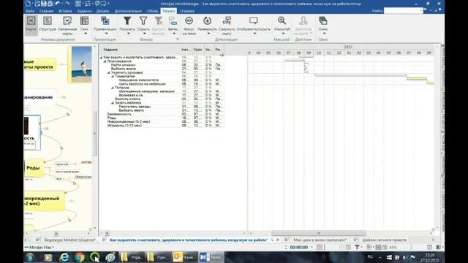The width and height of the screenshot is (468, 263).
Task: Click the Гант (Gantt) view icon
Action: coord(85,21)
